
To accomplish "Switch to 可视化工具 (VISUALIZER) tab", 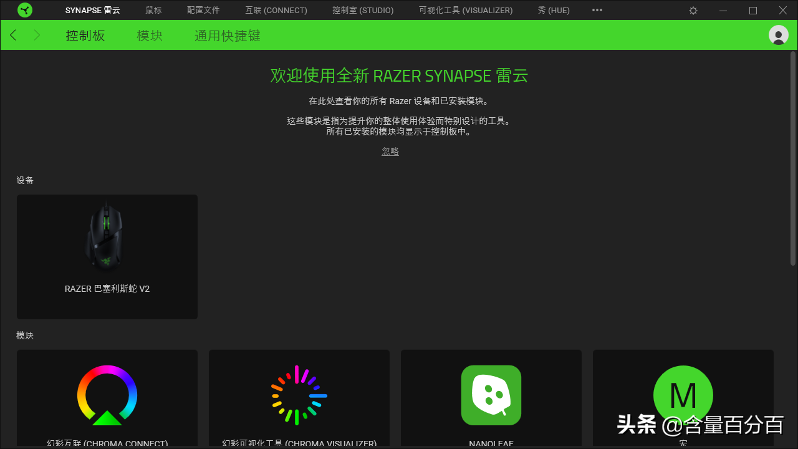I will [x=466, y=11].
